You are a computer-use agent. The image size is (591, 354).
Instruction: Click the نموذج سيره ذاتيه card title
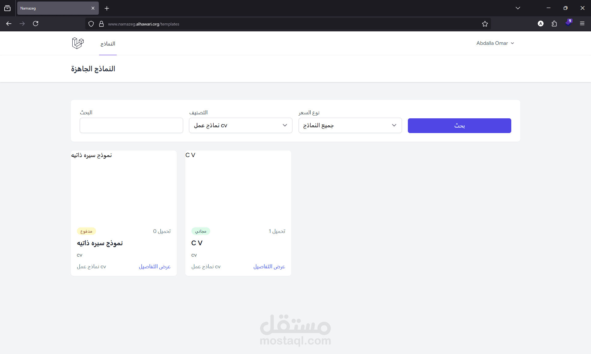(x=100, y=243)
